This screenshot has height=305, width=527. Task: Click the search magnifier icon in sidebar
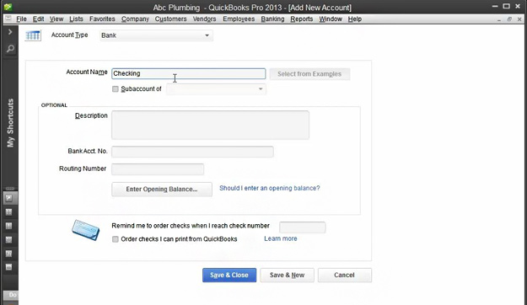point(10,49)
